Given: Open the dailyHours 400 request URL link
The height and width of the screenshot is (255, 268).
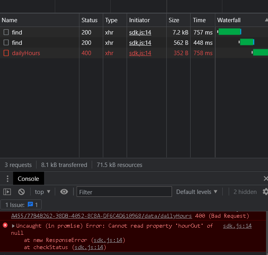Looking at the screenshot, I should click(102, 216).
